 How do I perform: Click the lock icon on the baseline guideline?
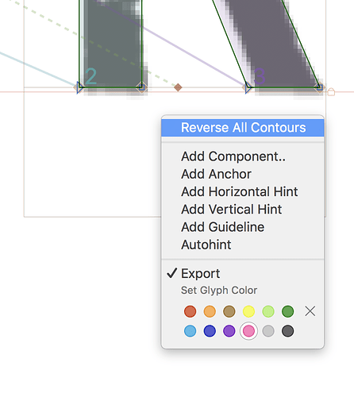(331, 92)
